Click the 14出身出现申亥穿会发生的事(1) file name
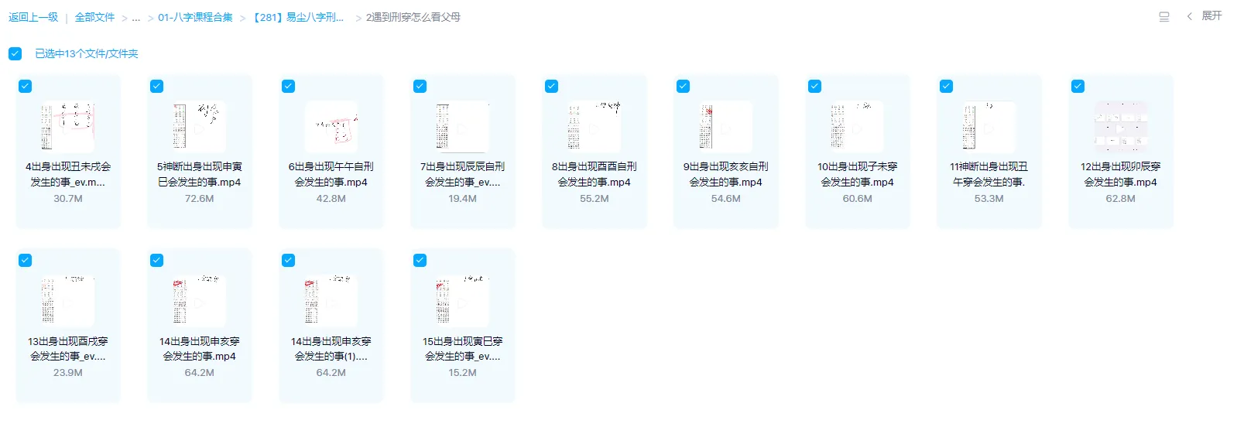The width and height of the screenshot is (1237, 434). 331,348
